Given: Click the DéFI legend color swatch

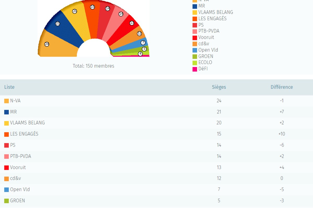Looking at the screenshot, I should [195, 69].
